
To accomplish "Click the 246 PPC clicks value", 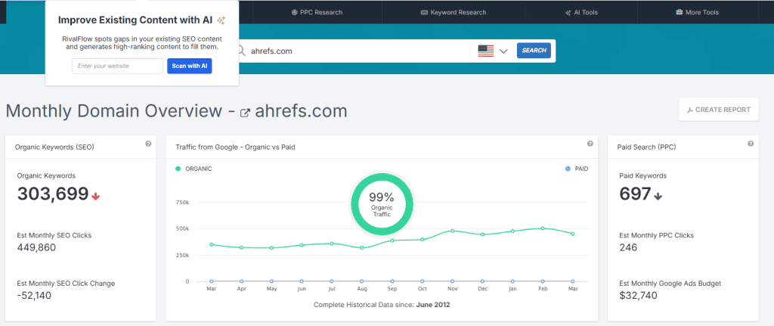I will 628,247.
